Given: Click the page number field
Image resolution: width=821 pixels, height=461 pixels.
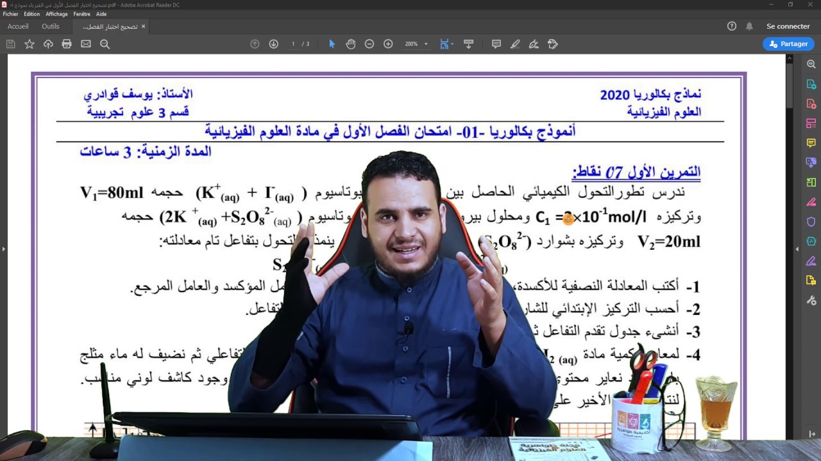Looking at the screenshot, I should tap(293, 44).
